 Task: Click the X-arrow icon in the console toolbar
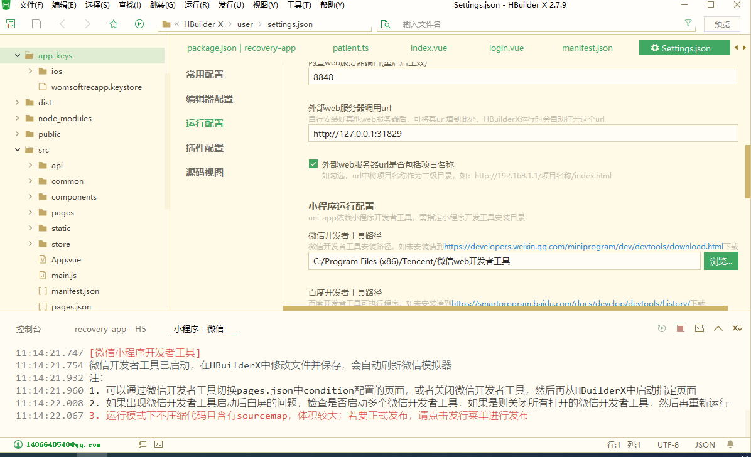(737, 328)
